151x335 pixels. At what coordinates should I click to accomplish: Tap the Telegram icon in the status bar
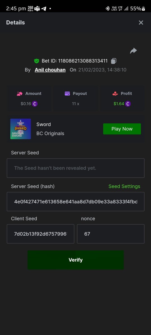pyautogui.click(x=44, y=9)
